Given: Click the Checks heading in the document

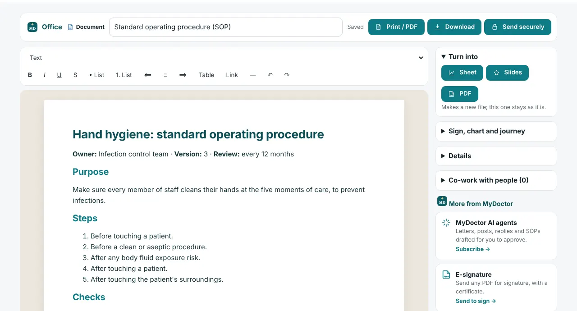Looking at the screenshot, I should (89, 297).
